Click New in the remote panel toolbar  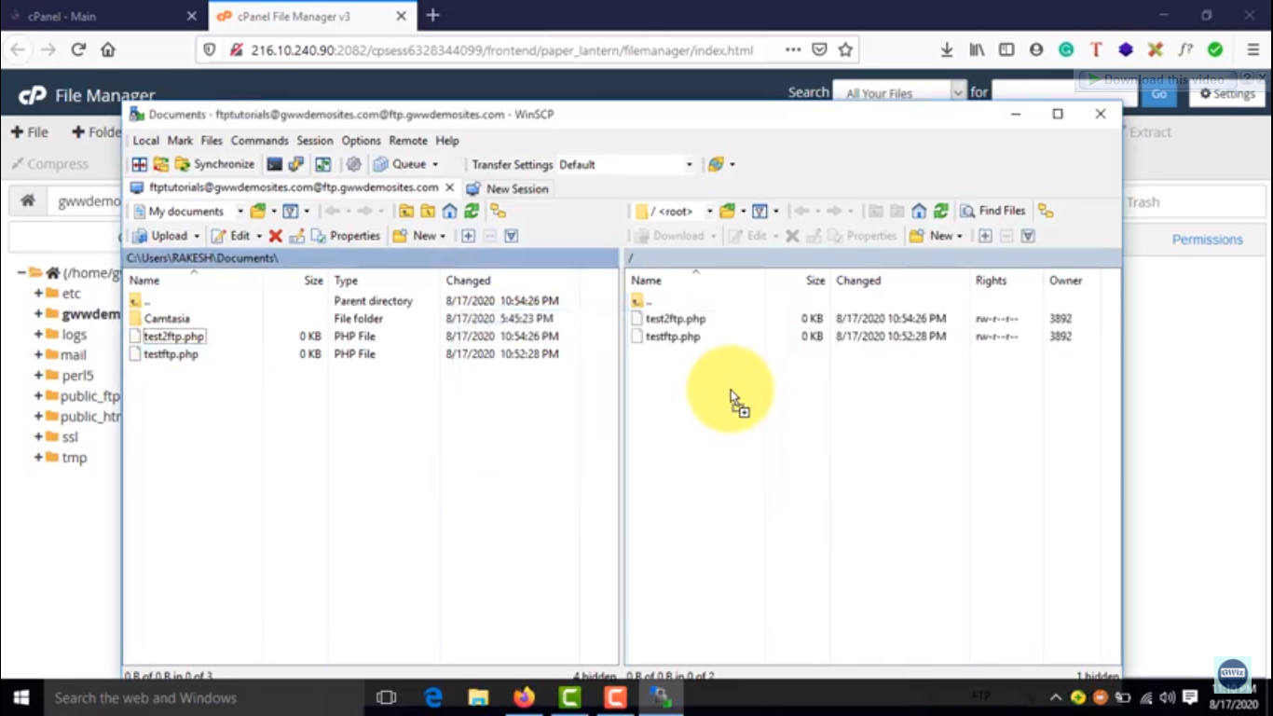click(x=933, y=236)
